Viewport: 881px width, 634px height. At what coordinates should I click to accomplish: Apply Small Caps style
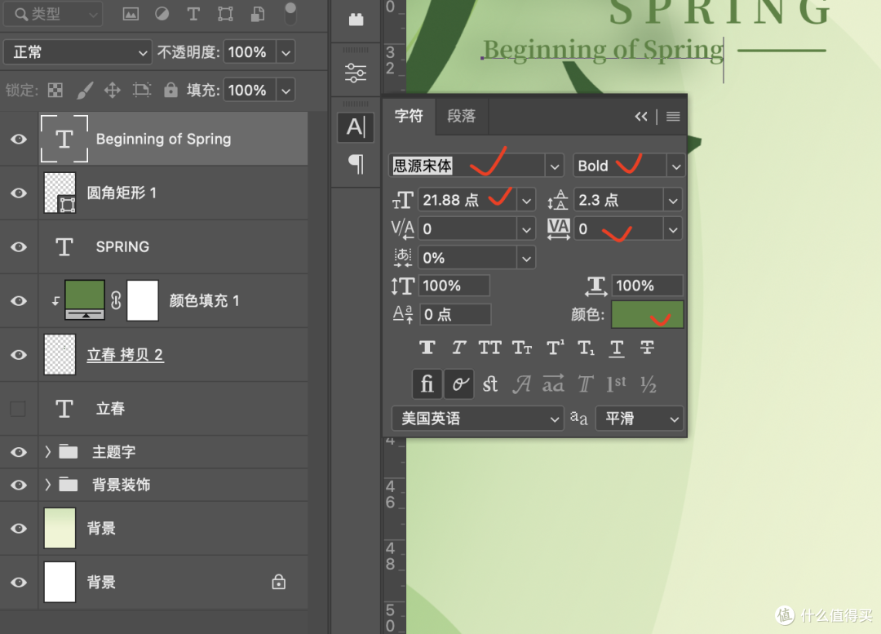coord(521,348)
